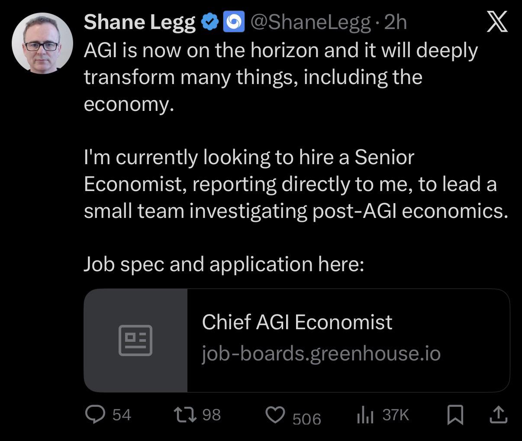Screen dimensions: 522x441
Task: Click the display name Shane Legg
Action: (x=139, y=23)
